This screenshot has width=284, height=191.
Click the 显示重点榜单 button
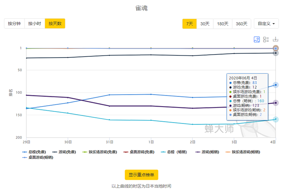142,175
